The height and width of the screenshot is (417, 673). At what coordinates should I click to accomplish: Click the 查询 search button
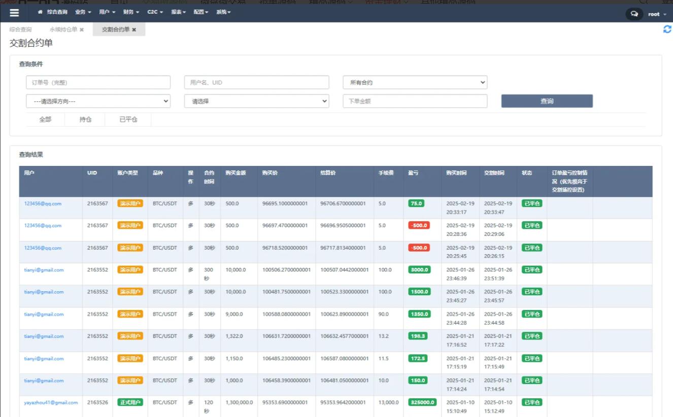[547, 101]
